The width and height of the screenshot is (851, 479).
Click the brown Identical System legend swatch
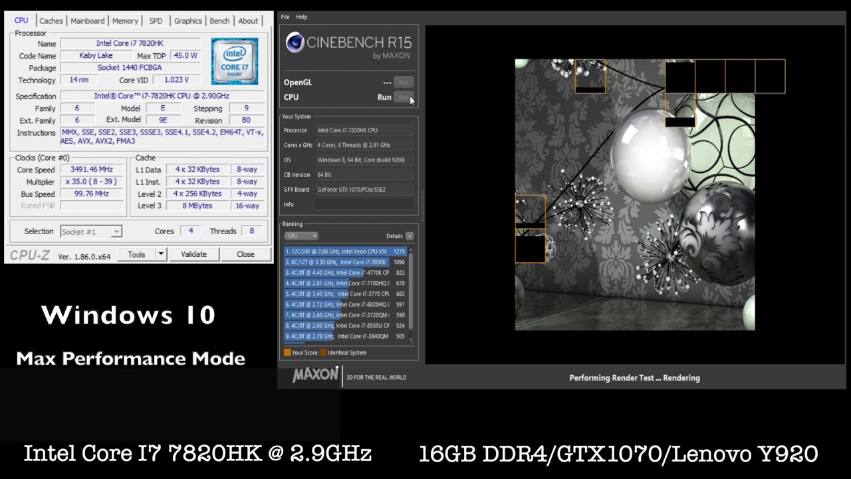(x=322, y=353)
